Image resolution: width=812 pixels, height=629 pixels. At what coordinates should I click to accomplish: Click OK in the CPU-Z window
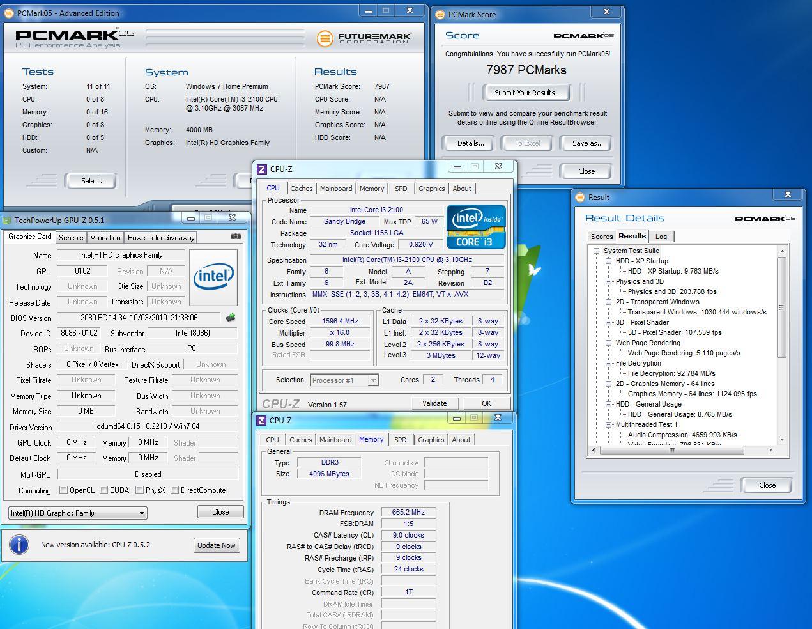[486, 403]
